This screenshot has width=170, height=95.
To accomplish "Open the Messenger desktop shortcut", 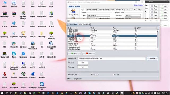I will pyautogui.click(x=23, y=55).
